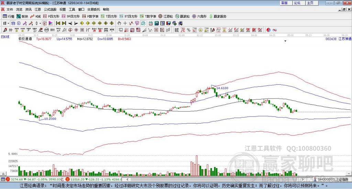Viewport: 352px width, 189px height.
Task: Click the 002438 江苏神通 stock label
Action: (338, 39)
